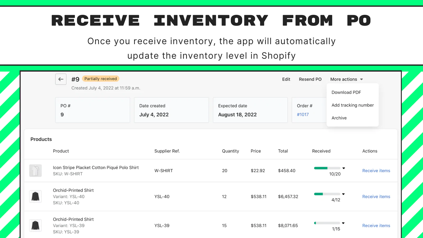Click the YSL-40 shirt product image
The width and height of the screenshot is (423, 238).
point(35,196)
